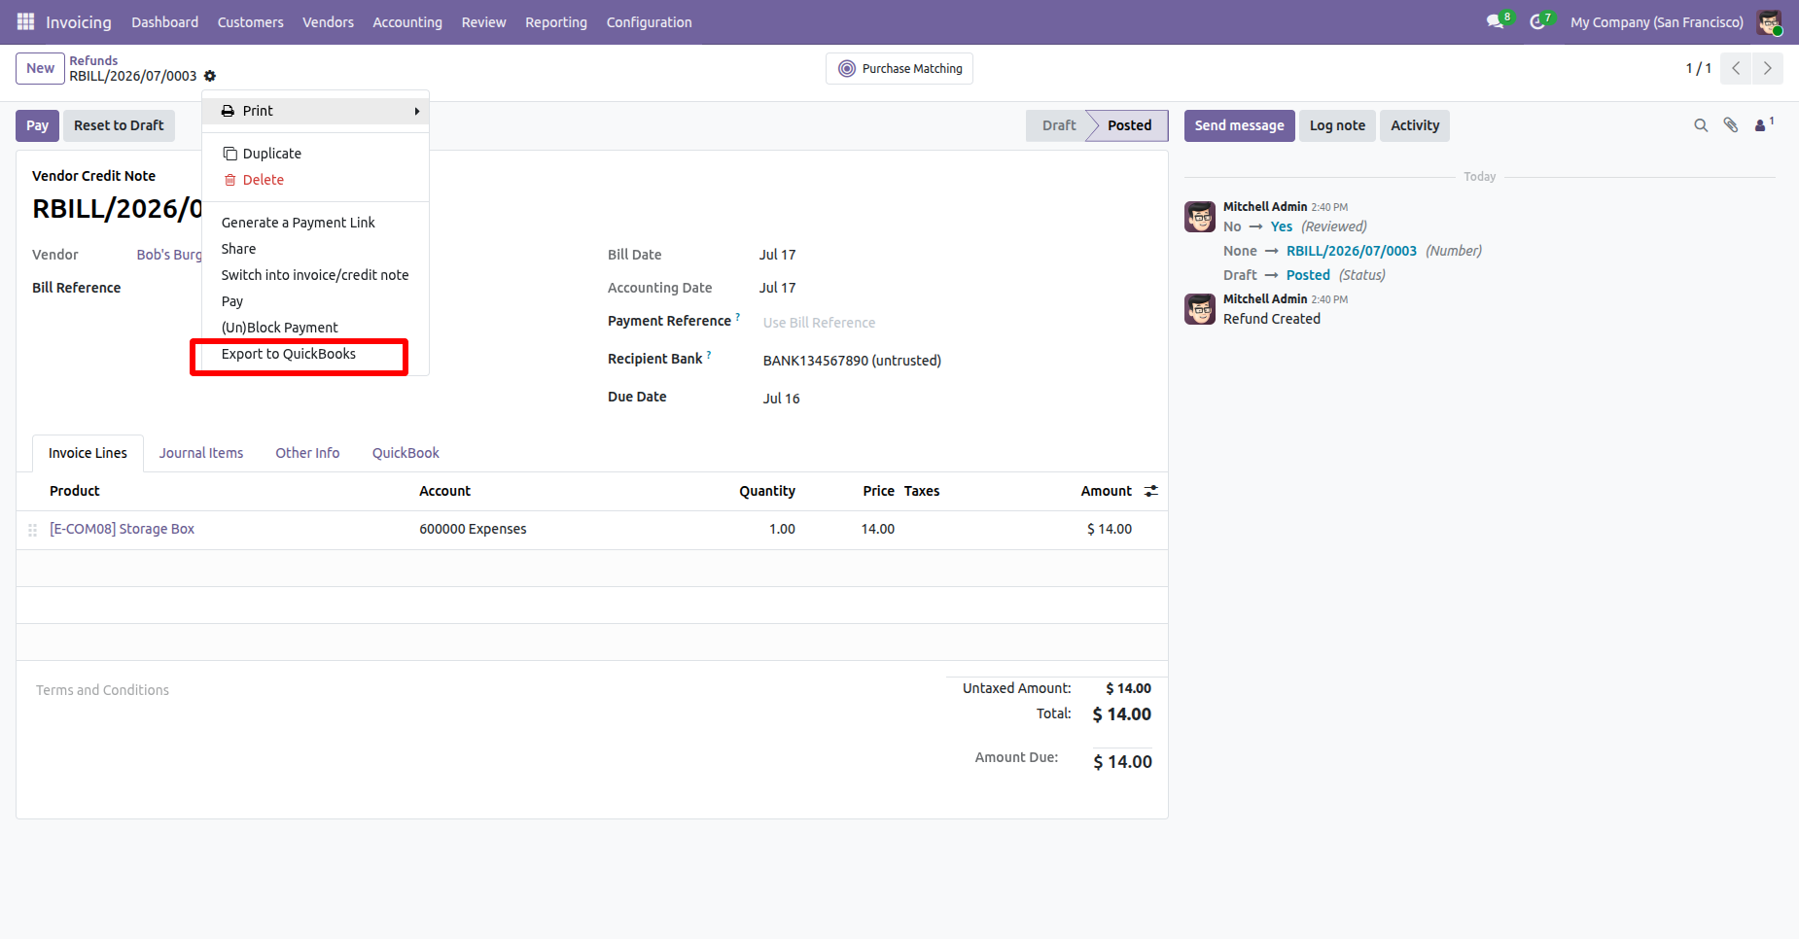Open the Reporting top menu

point(556,22)
